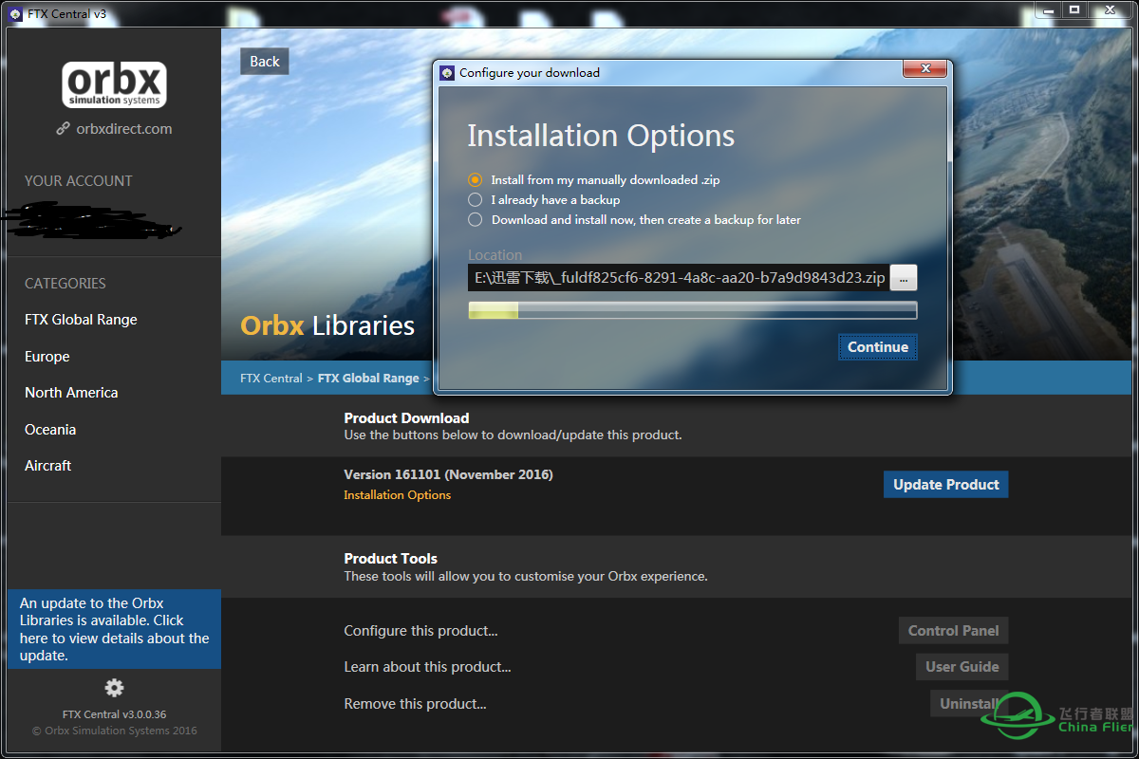Click the YOUR ACCOUNT label
Screen dimensions: 1139x759
[x=79, y=181]
